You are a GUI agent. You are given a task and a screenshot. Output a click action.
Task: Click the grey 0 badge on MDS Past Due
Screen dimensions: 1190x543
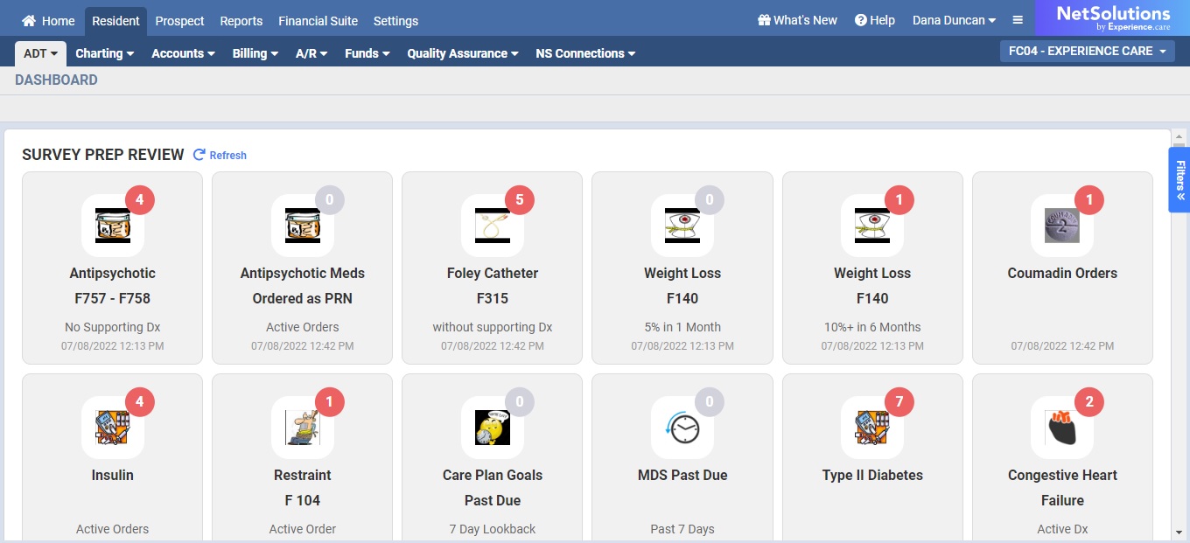[x=710, y=402]
